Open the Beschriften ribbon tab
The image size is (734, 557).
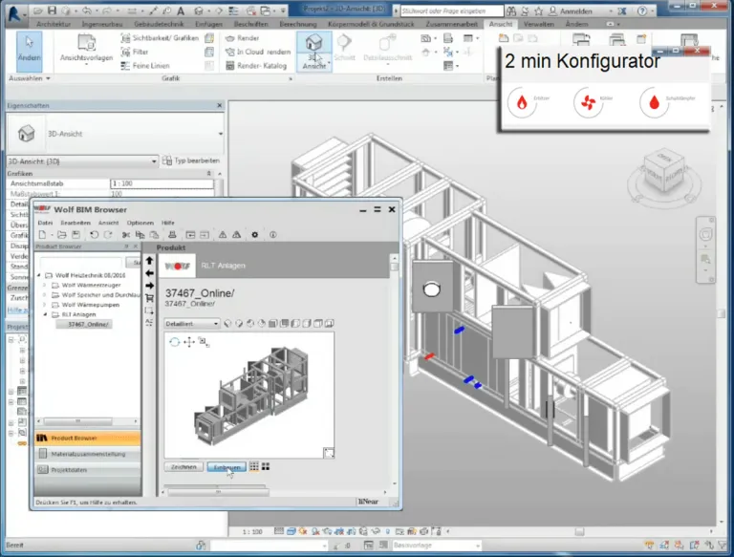(x=251, y=24)
